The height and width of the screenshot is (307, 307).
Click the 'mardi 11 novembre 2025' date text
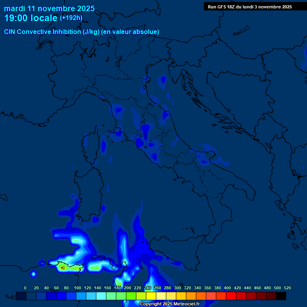(x=49, y=8)
